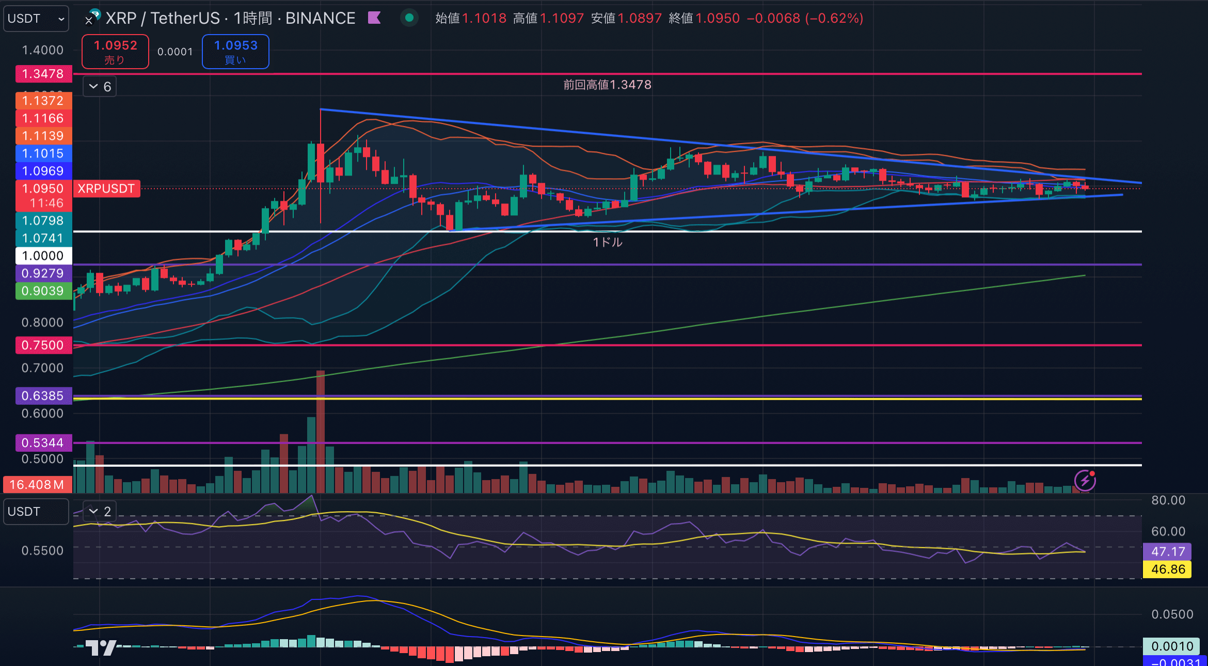This screenshot has height=666, width=1208.
Task: Select the XRP / TetherUS symbol title
Action: click(x=231, y=18)
